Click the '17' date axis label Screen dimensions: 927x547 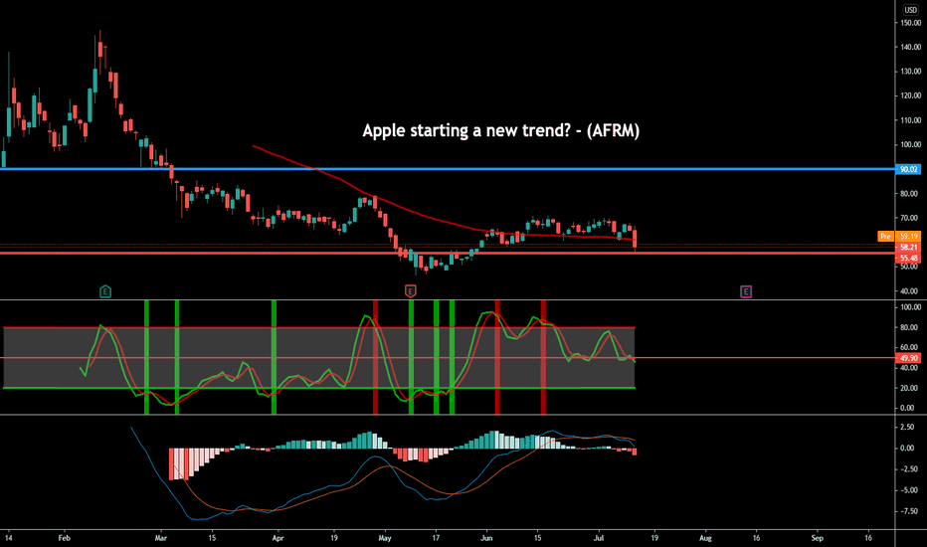[436, 538]
